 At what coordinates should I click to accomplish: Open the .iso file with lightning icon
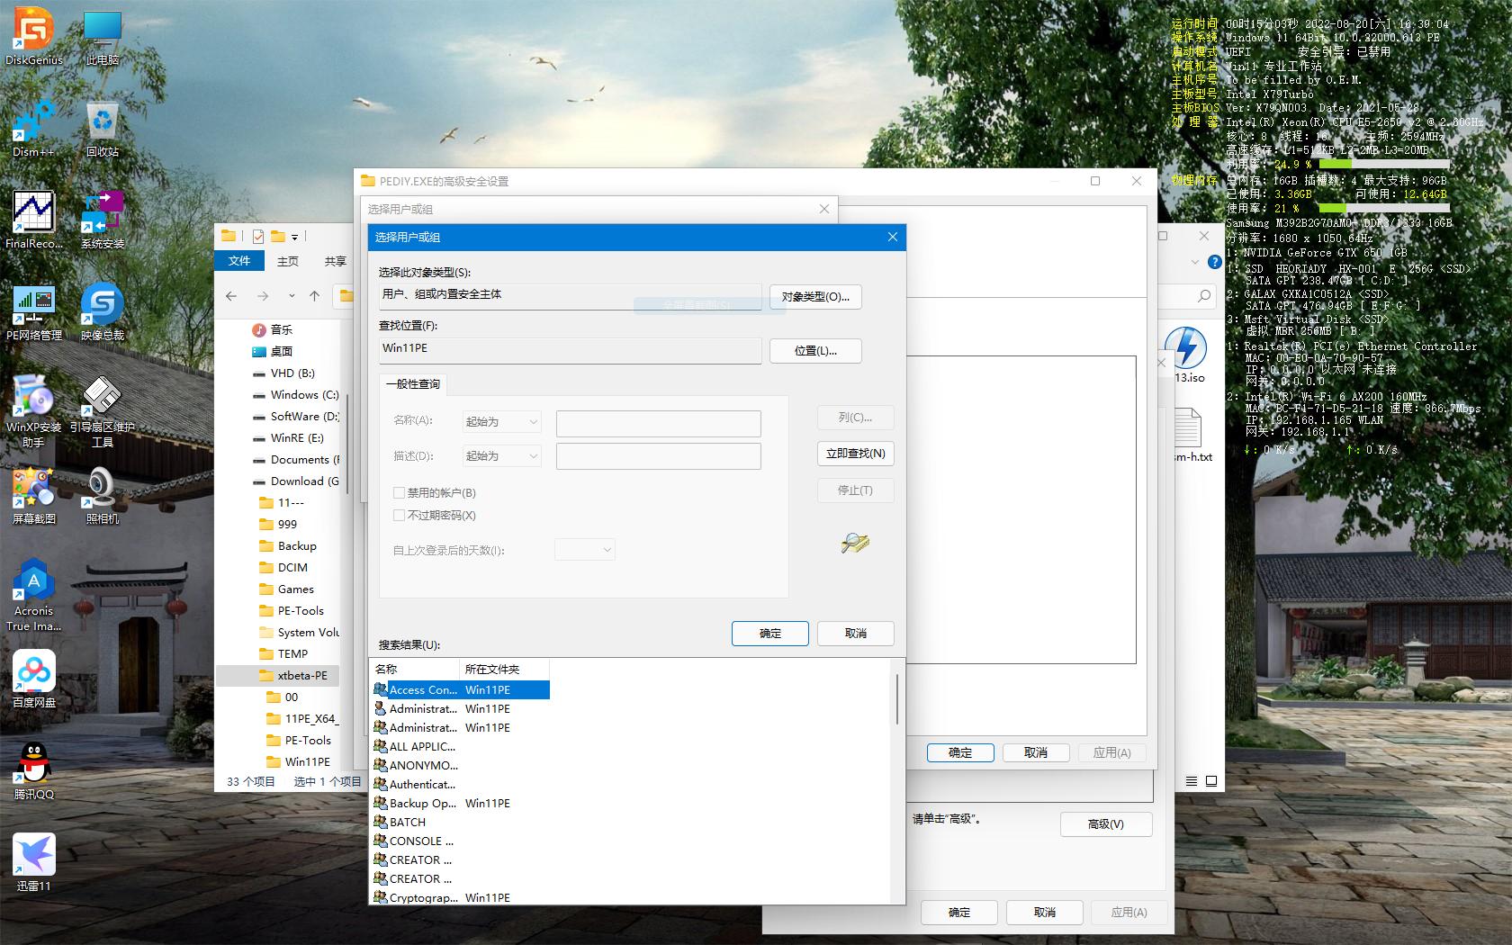(1187, 354)
